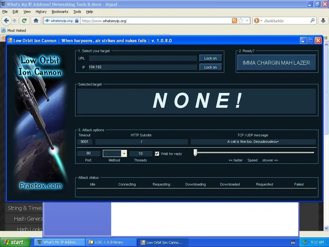Image resolution: width=329 pixels, height=247 pixels.
Task: Go back using the browser Back arrow
Action: pyautogui.click(x=6, y=21)
